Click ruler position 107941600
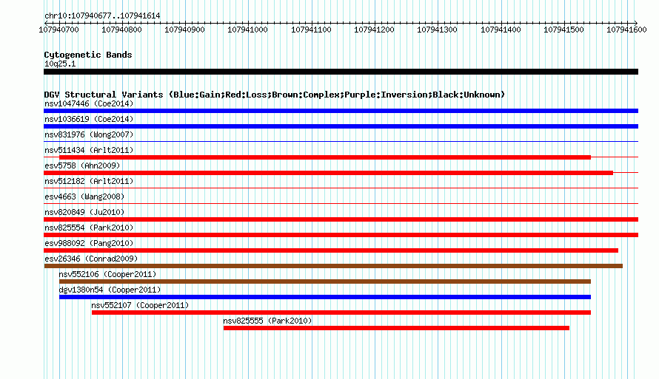The image size is (659, 379). (627, 30)
